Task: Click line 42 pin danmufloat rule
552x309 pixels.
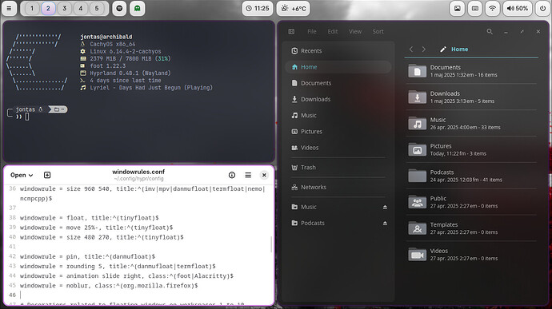Action: pyautogui.click(x=87, y=256)
